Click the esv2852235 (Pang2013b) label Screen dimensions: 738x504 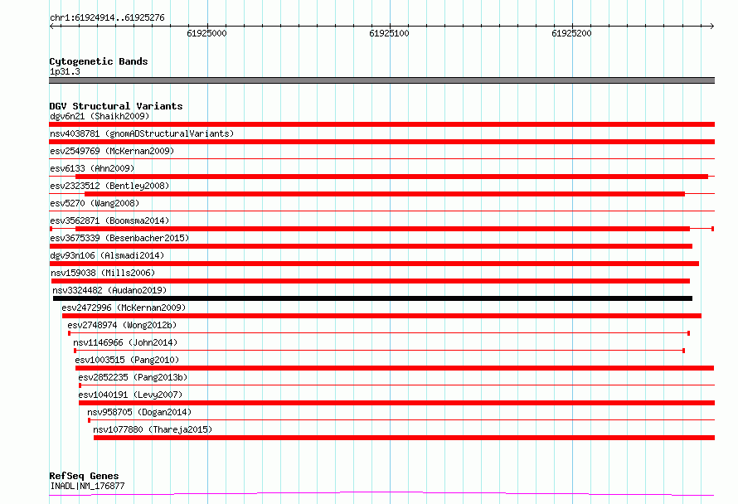point(133,377)
